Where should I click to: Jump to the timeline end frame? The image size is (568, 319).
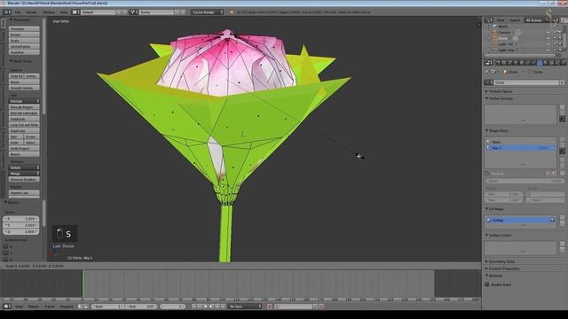tap(223, 307)
